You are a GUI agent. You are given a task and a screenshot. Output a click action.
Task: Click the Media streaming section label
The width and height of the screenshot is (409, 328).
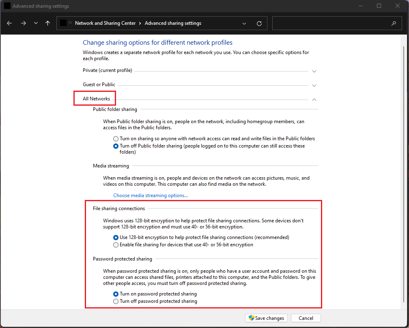click(x=111, y=166)
